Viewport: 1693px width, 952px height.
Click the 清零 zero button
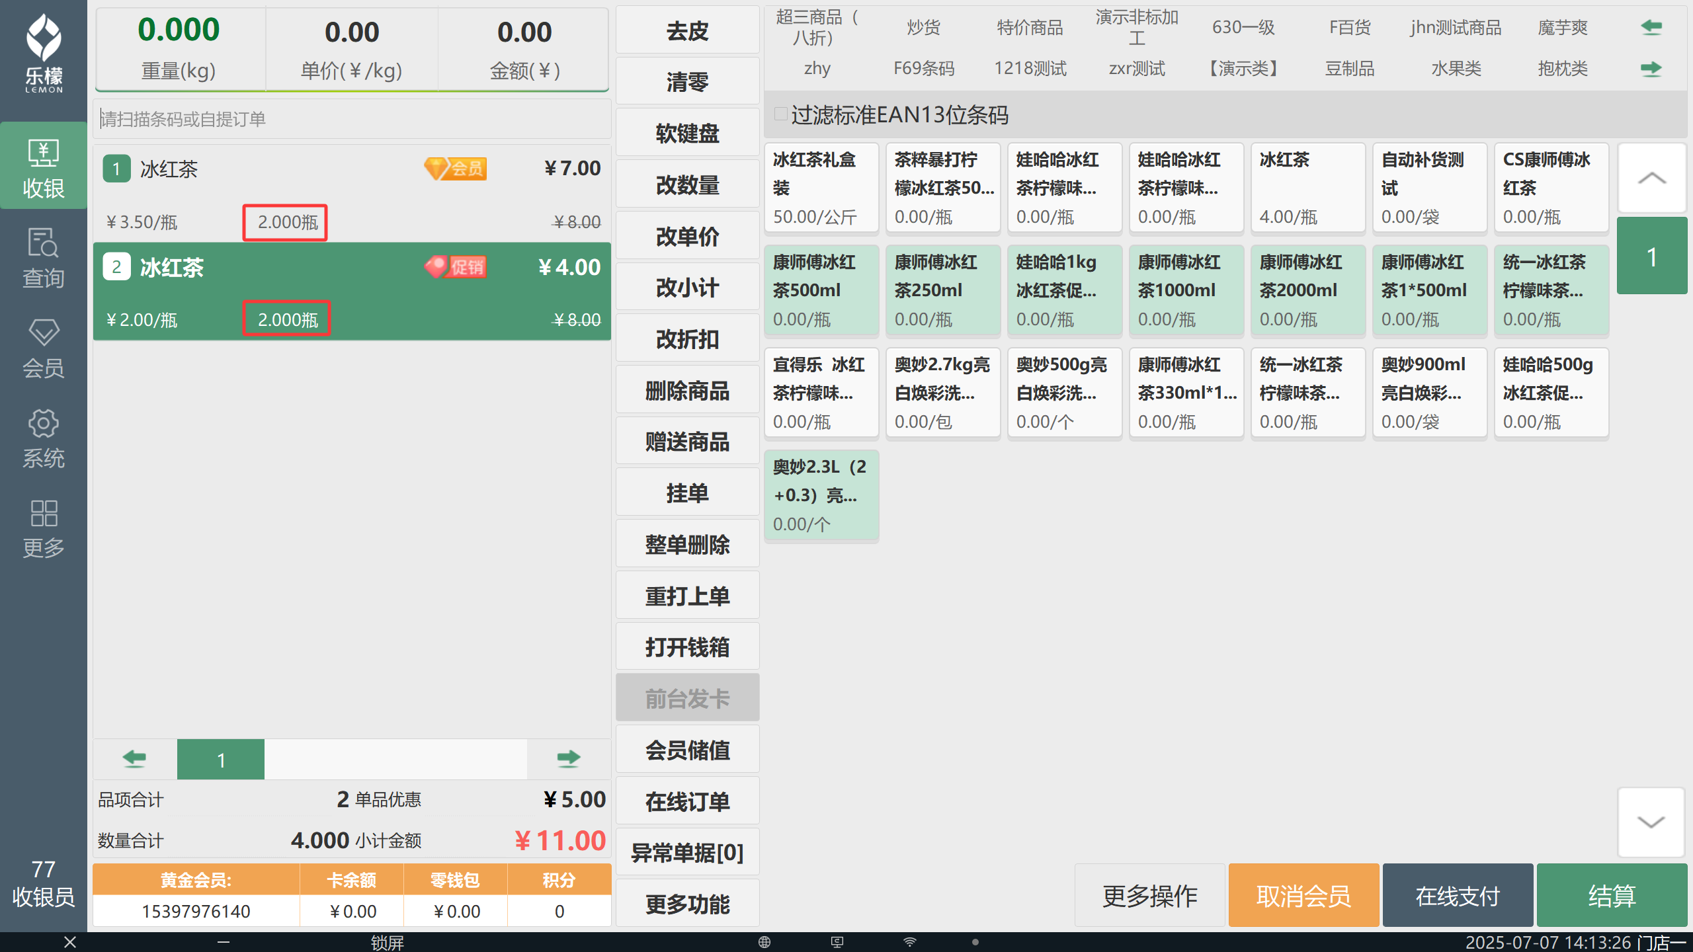tap(688, 82)
